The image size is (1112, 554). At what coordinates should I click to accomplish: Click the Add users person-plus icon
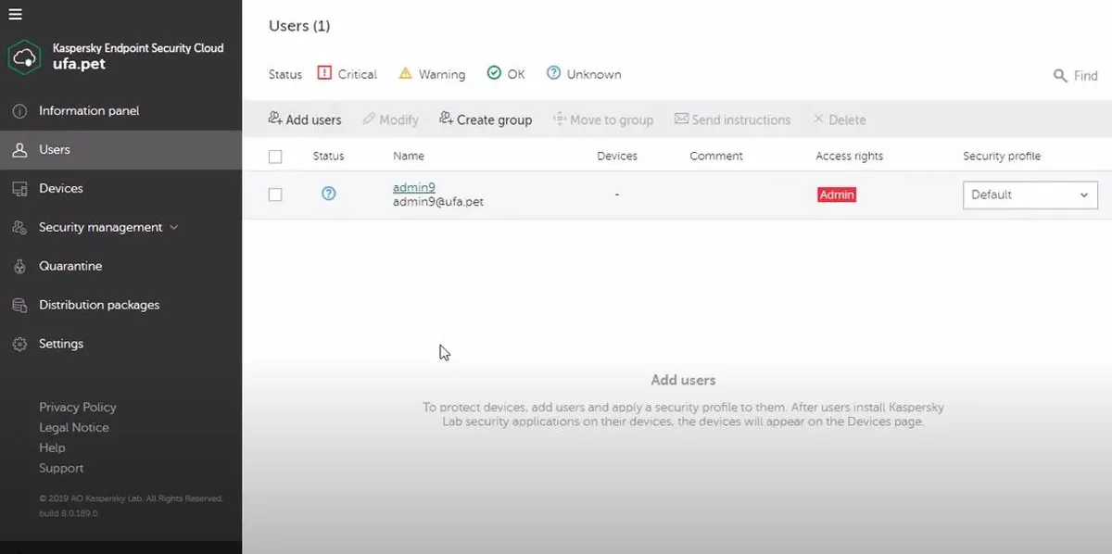click(x=275, y=119)
